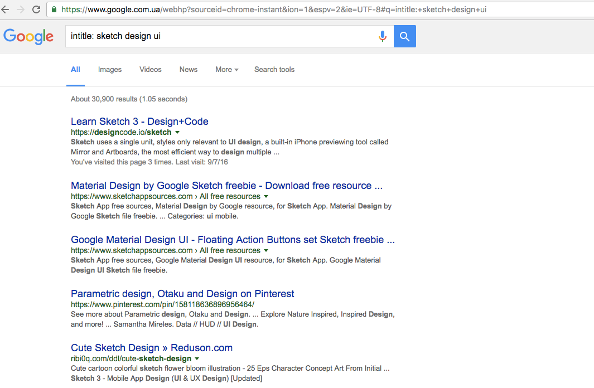Click the green secure padlock icon

(x=54, y=9)
